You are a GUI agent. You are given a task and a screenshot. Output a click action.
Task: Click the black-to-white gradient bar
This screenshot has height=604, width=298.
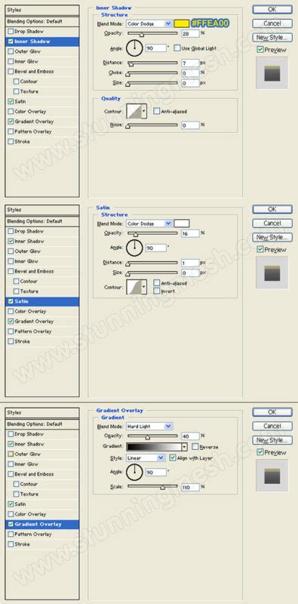154,447
